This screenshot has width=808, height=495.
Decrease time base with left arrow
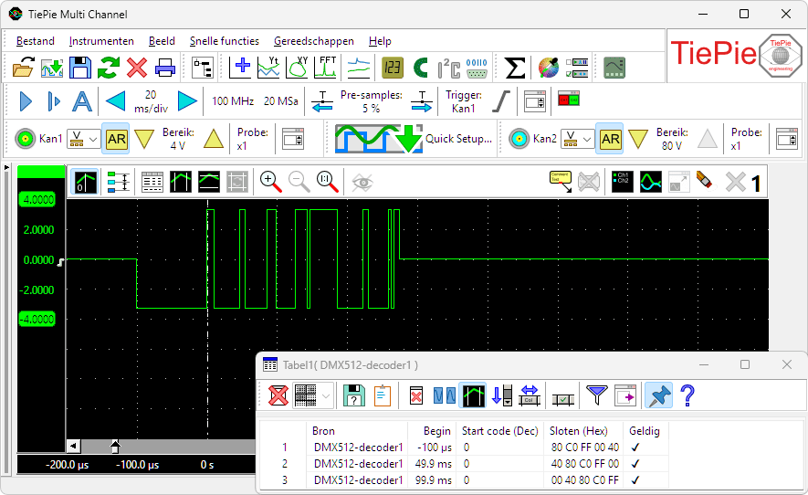(x=115, y=101)
